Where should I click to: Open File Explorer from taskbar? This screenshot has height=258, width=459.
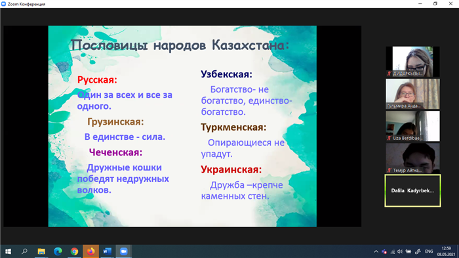pyautogui.click(x=41, y=251)
